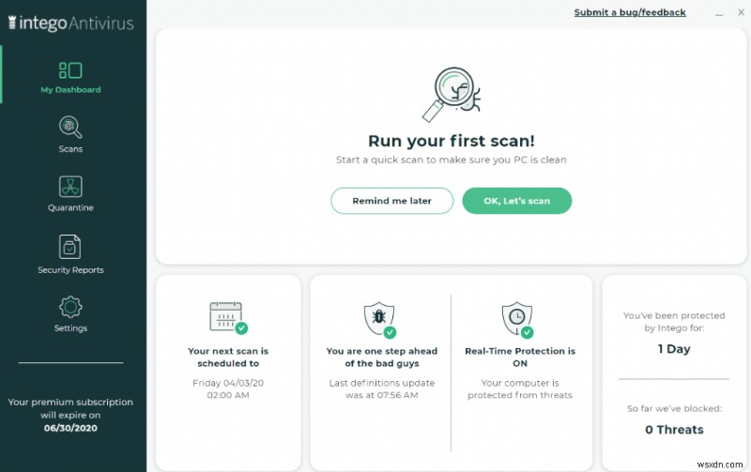The image size is (751, 472).
Task: Close the Intego Antivirus window
Action: click(x=741, y=12)
